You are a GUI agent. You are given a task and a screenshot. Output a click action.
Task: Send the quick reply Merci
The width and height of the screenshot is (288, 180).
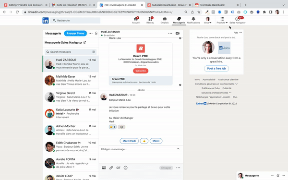coord(156,141)
